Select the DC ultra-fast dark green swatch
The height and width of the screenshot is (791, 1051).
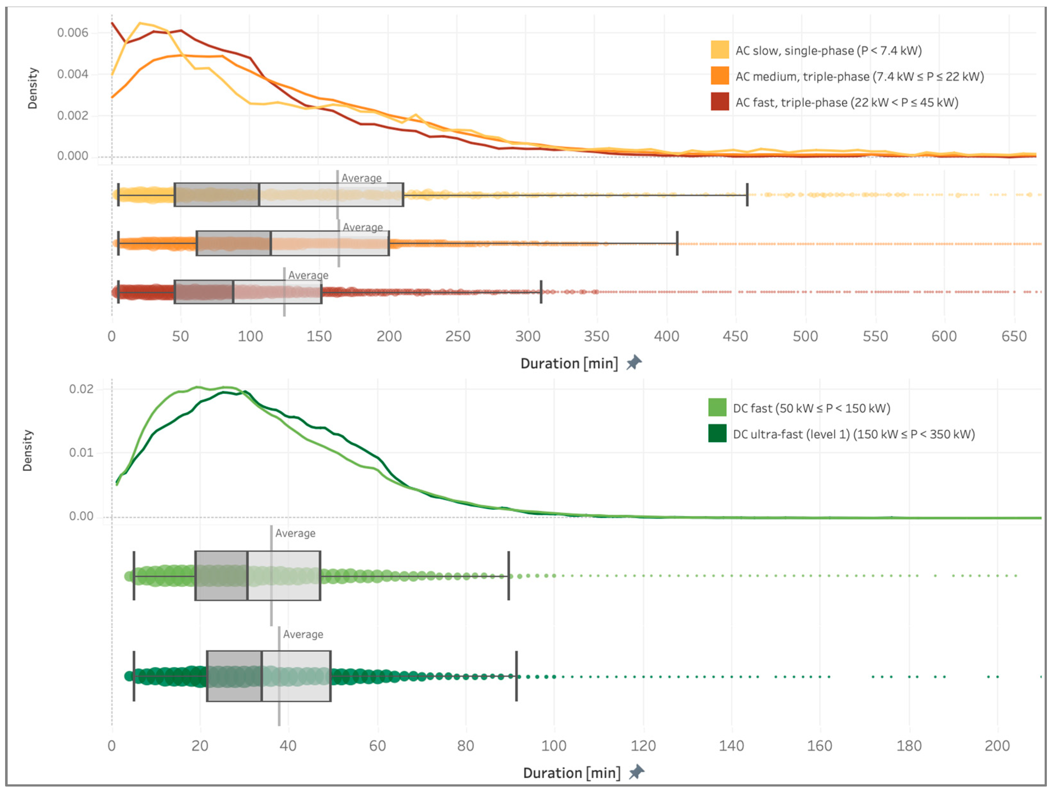pos(717,433)
